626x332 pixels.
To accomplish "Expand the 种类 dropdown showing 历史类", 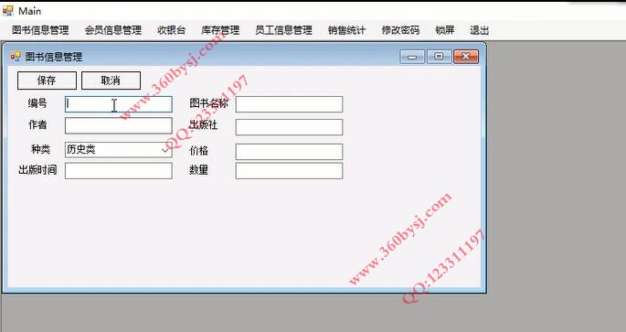I will 119,150.
